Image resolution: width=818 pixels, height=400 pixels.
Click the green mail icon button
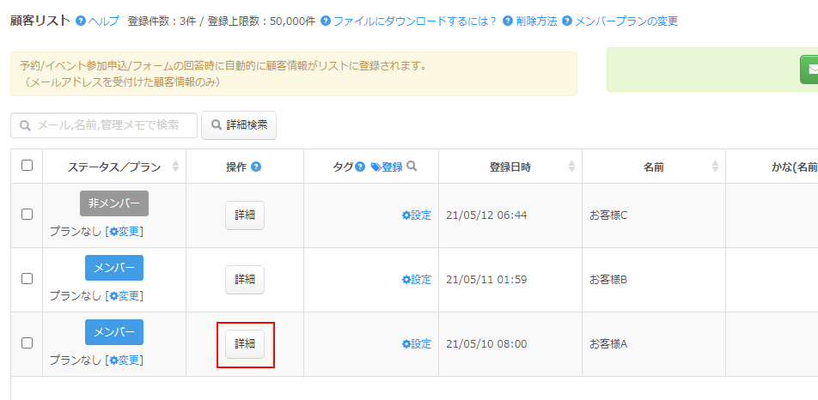[809, 70]
